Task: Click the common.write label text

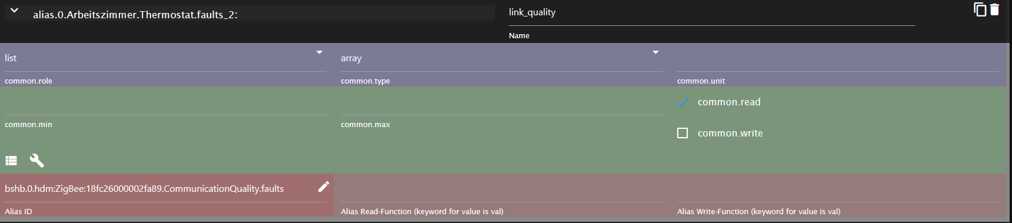Action: pos(730,134)
